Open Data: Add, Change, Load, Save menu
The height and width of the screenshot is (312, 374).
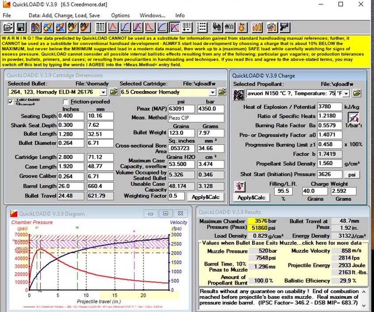pyautogui.click(x=65, y=15)
